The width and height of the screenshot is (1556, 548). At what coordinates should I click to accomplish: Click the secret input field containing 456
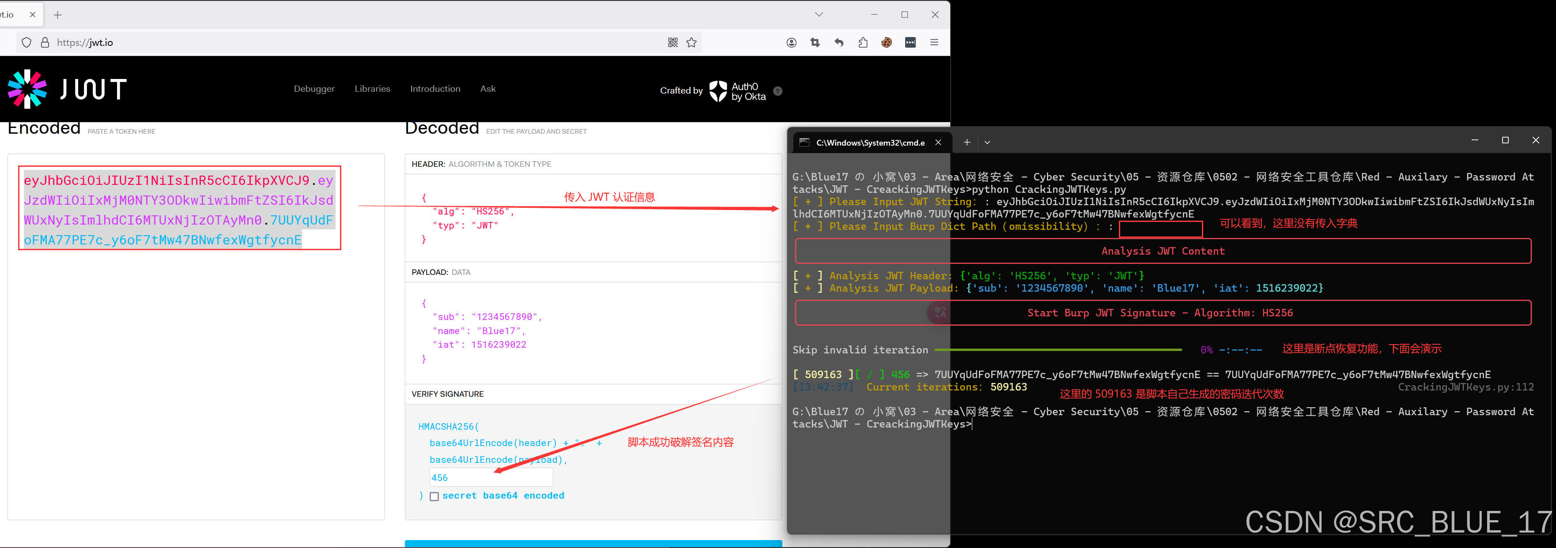[x=491, y=477]
